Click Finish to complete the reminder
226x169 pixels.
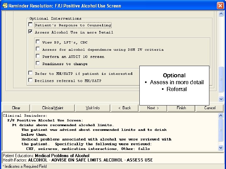[x=181, y=109]
